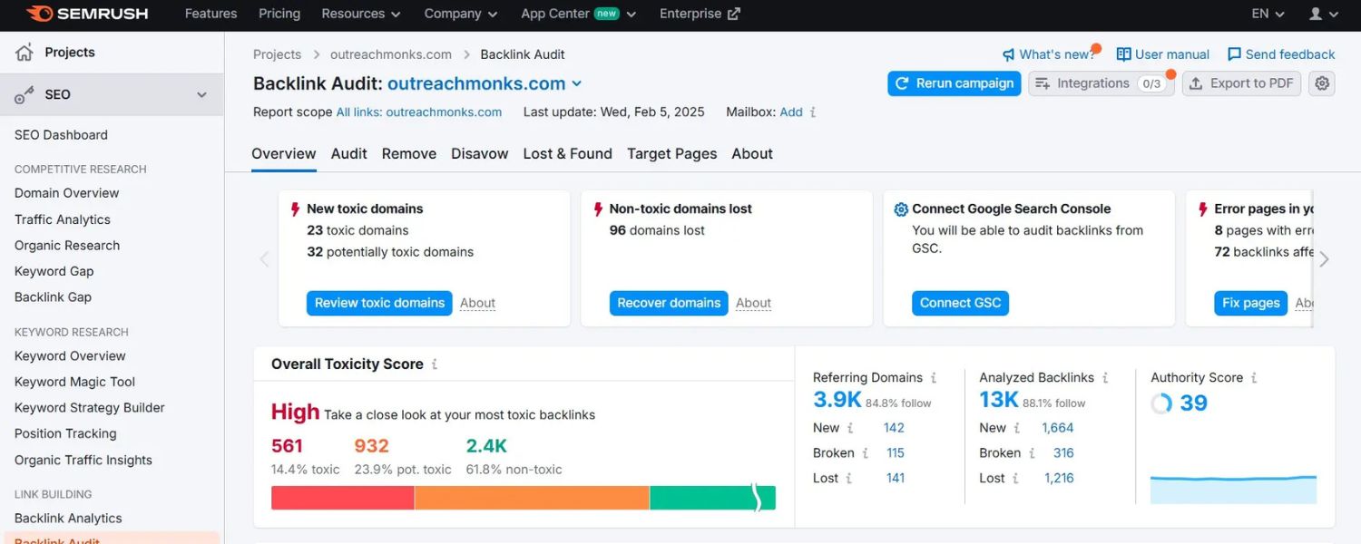
Task: Open the User manual link
Action: (1162, 54)
